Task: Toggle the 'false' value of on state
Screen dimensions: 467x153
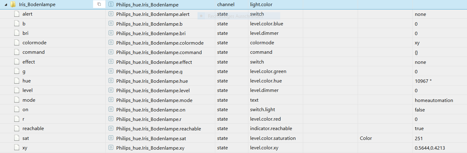Action: [x=420, y=110]
